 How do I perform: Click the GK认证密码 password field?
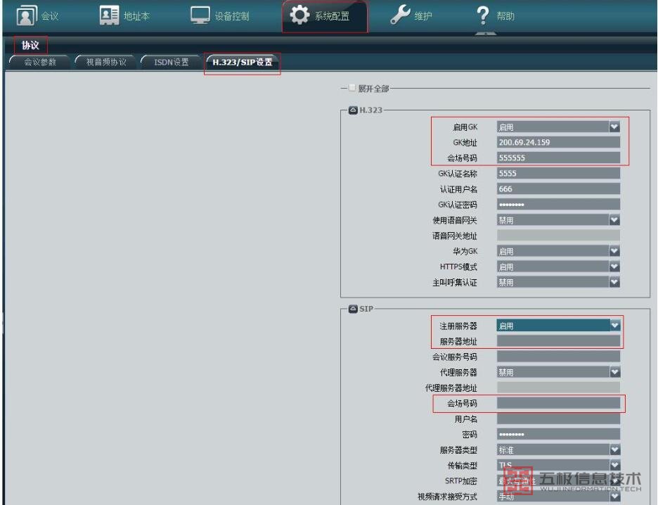558,205
